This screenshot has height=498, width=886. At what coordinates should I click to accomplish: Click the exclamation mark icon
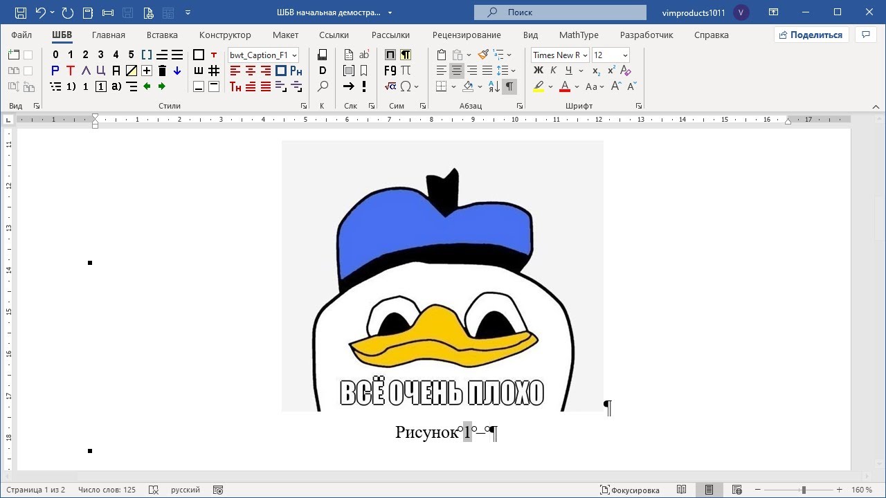click(364, 86)
